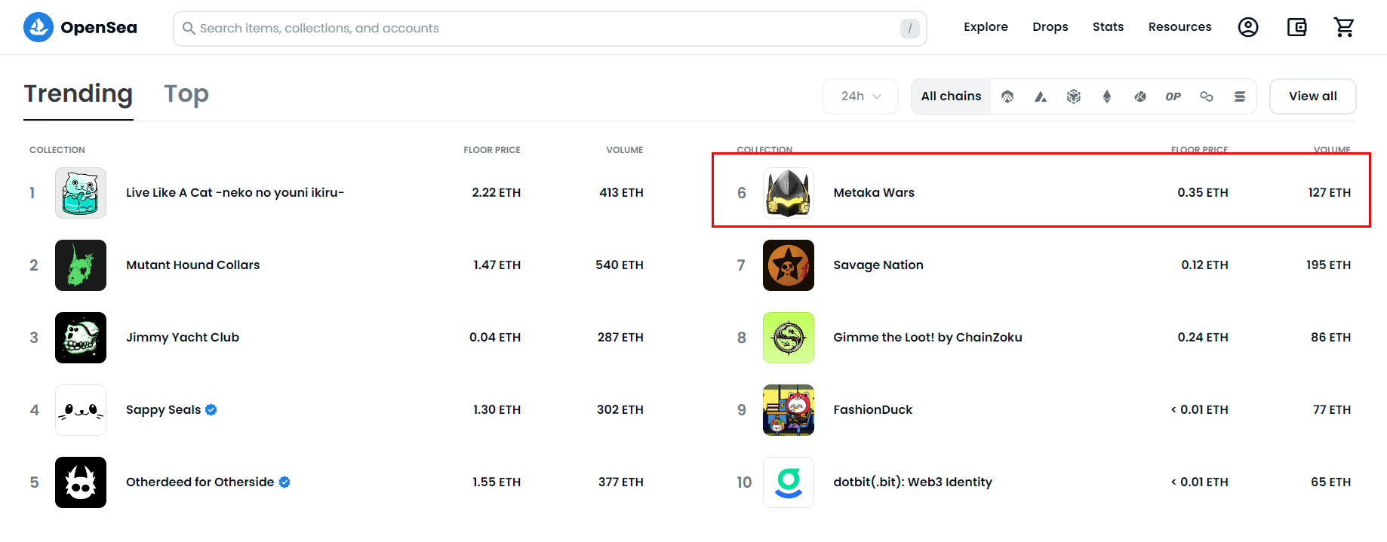Viewport: 1387px width, 542px height.
Task: Open the Explore menu
Action: click(986, 27)
